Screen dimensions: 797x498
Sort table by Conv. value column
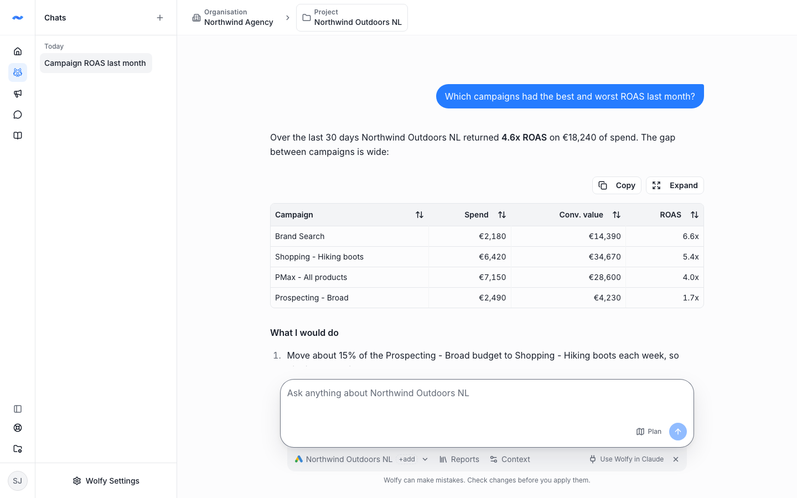click(617, 215)
